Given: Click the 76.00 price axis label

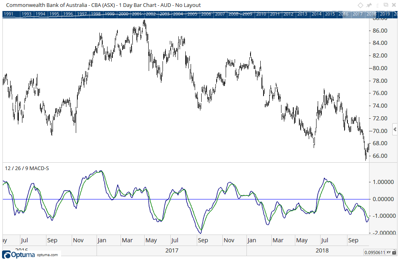Looking at the screenshot, I should pyautogui.click(x=380, y=93).
